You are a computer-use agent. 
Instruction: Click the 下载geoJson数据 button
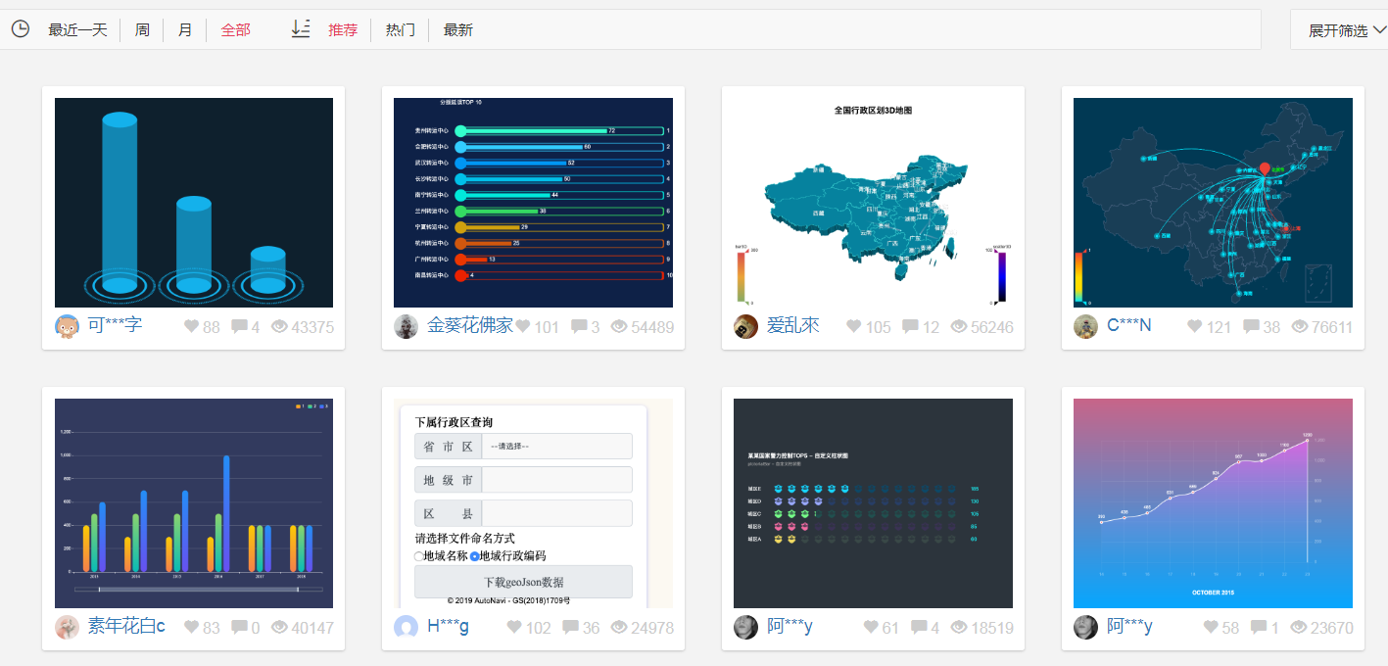523,582
